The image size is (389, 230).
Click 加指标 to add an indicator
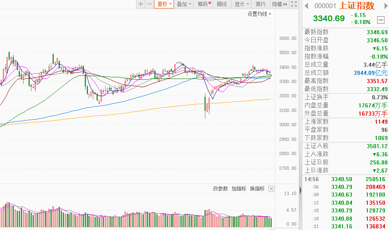click(239, 189)
